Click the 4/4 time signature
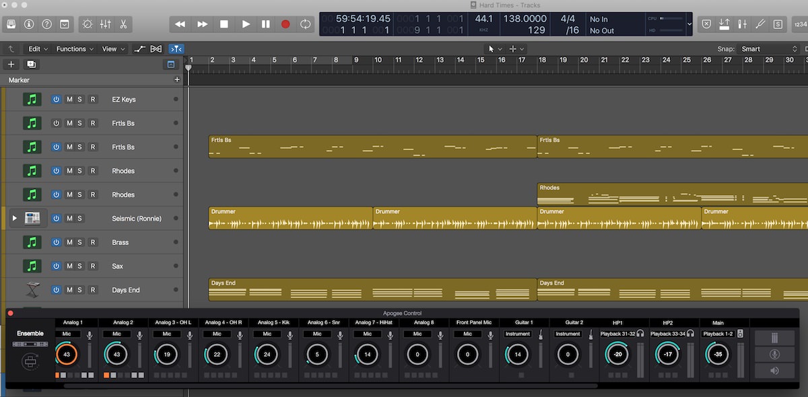 point(568,19)
